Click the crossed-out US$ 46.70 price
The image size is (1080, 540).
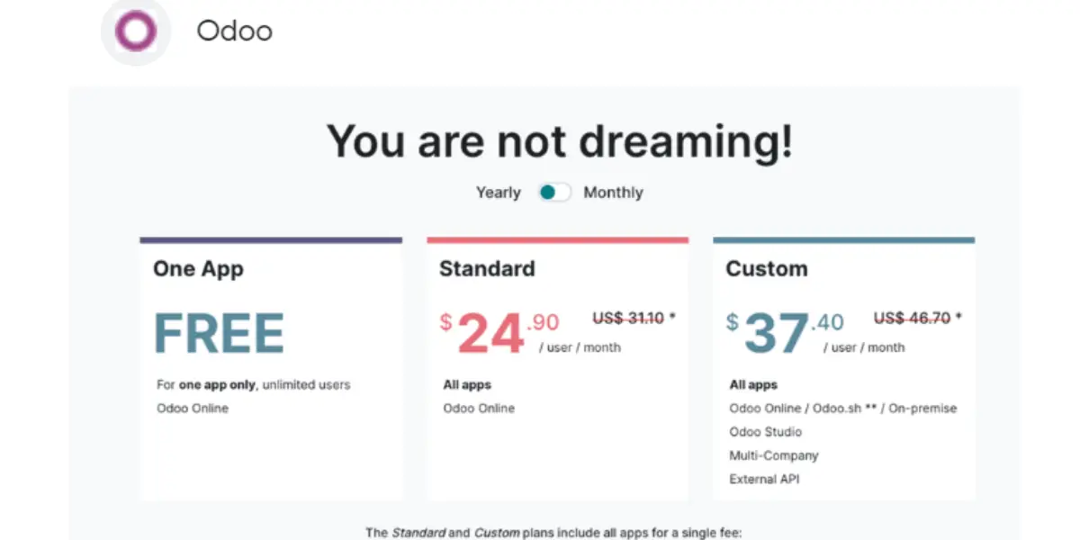click(917, 318)
